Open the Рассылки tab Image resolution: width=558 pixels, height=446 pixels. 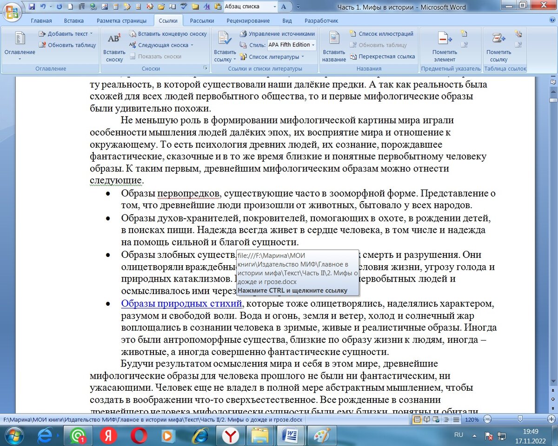202,21
